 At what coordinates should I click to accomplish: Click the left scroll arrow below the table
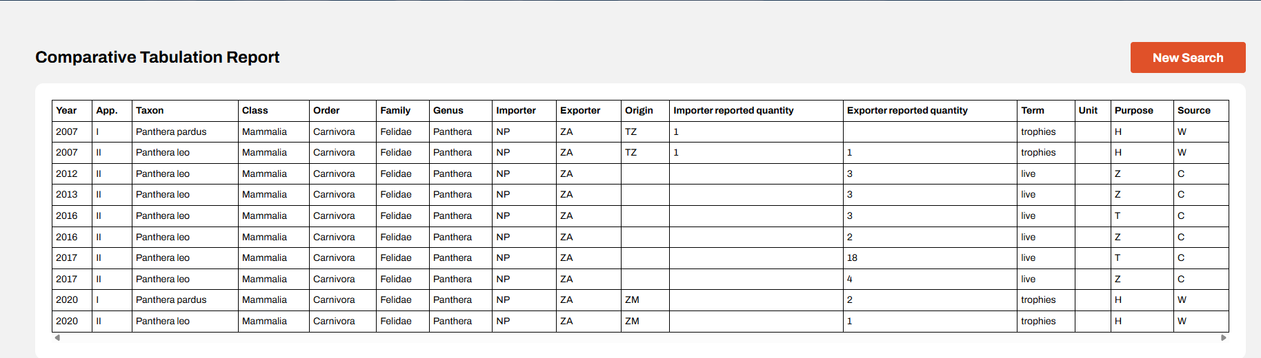(x=57, y=337)
